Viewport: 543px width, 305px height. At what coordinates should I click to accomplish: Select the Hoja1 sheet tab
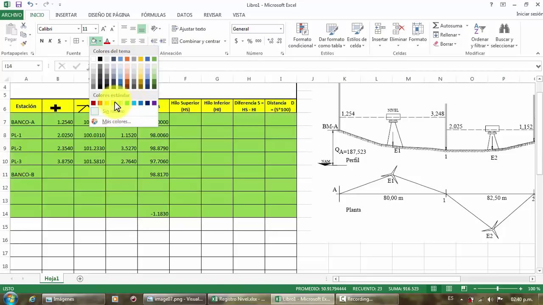coord(52,279)
